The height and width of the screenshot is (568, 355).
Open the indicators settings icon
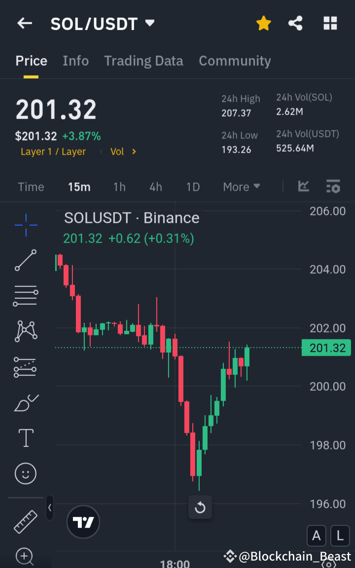point(333,187)
